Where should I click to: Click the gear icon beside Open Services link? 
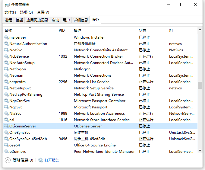[40, 160]
